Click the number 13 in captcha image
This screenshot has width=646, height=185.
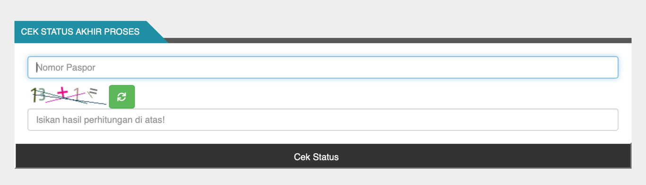[38, 95]
